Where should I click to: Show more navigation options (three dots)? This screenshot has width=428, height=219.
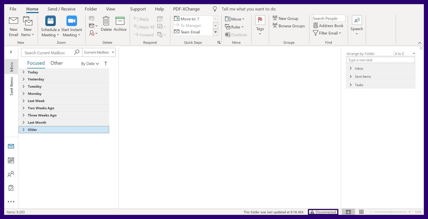pyautogui.click(x=11, y=202)
